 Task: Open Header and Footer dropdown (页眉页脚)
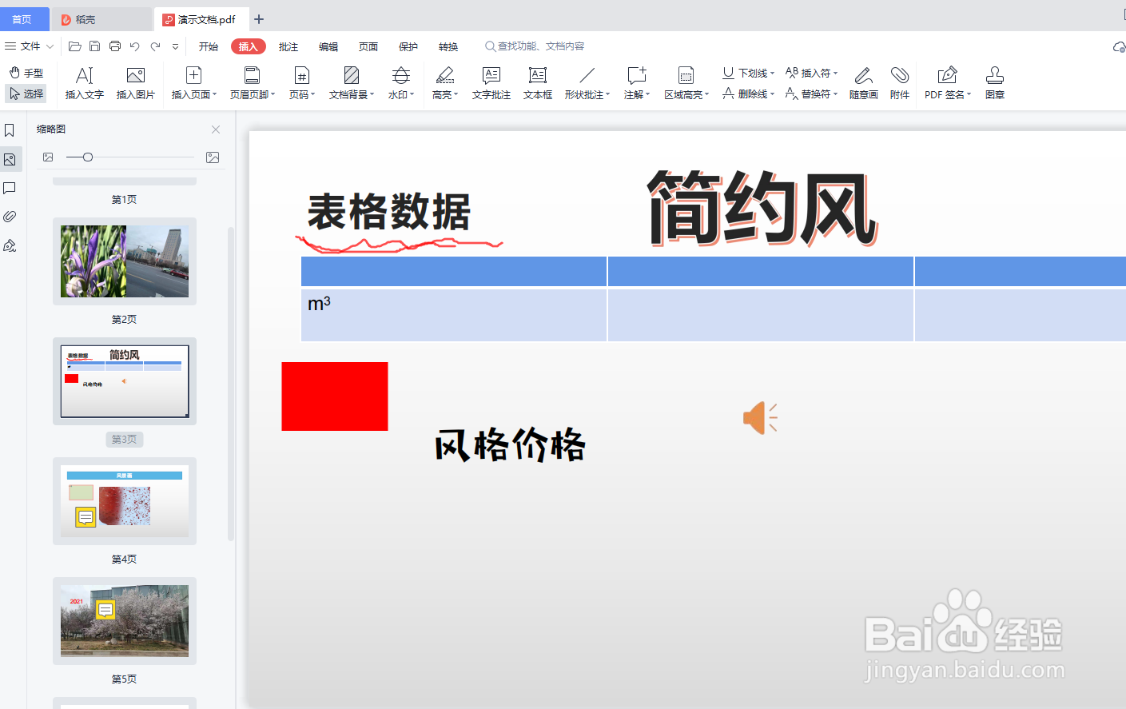click(x=253, y=83)
